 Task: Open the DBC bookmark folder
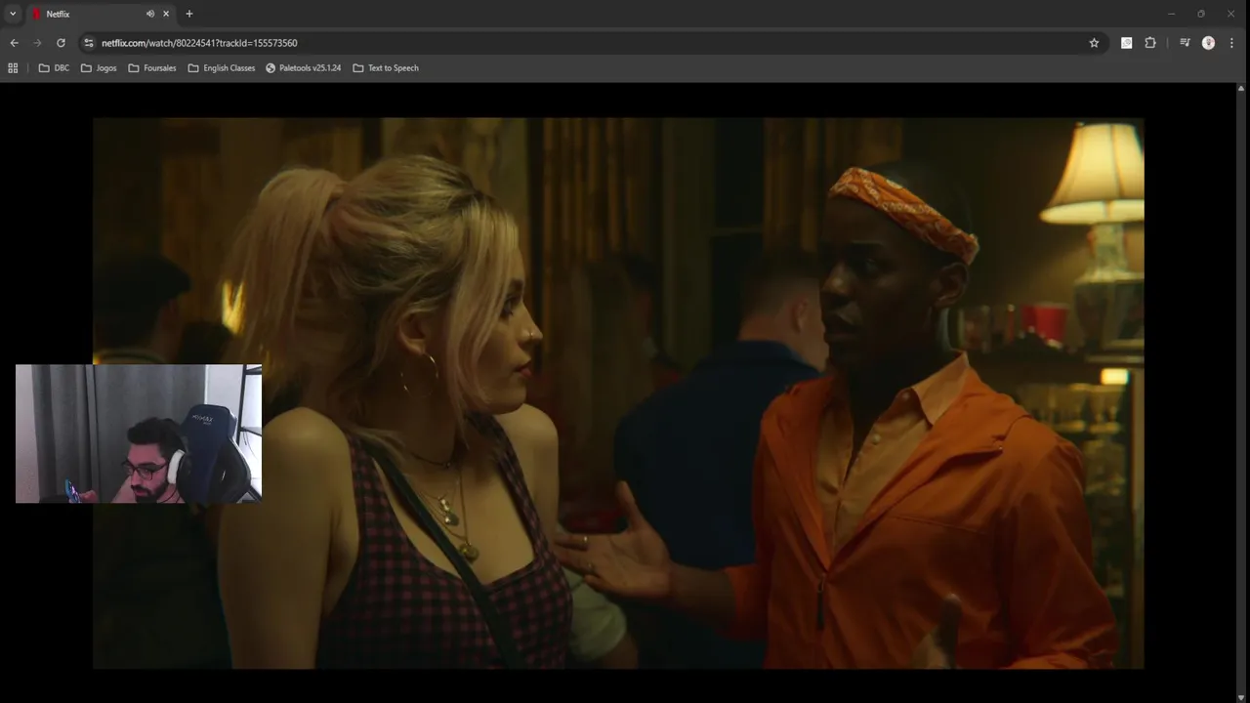pyautogui.click(x=54, y=68)
